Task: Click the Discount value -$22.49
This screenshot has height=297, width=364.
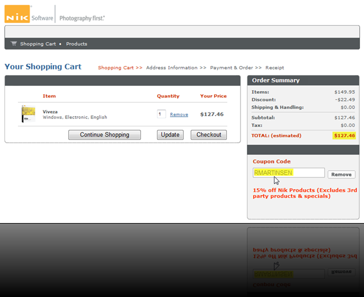Action: click(x=345, y=100)
